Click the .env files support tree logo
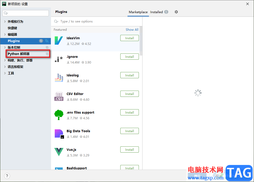This screenshot has width=254, height=182. click(59, 115)
